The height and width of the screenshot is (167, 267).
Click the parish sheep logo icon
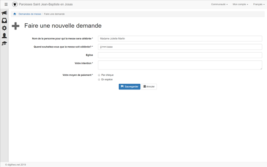(x=15, y=4)
